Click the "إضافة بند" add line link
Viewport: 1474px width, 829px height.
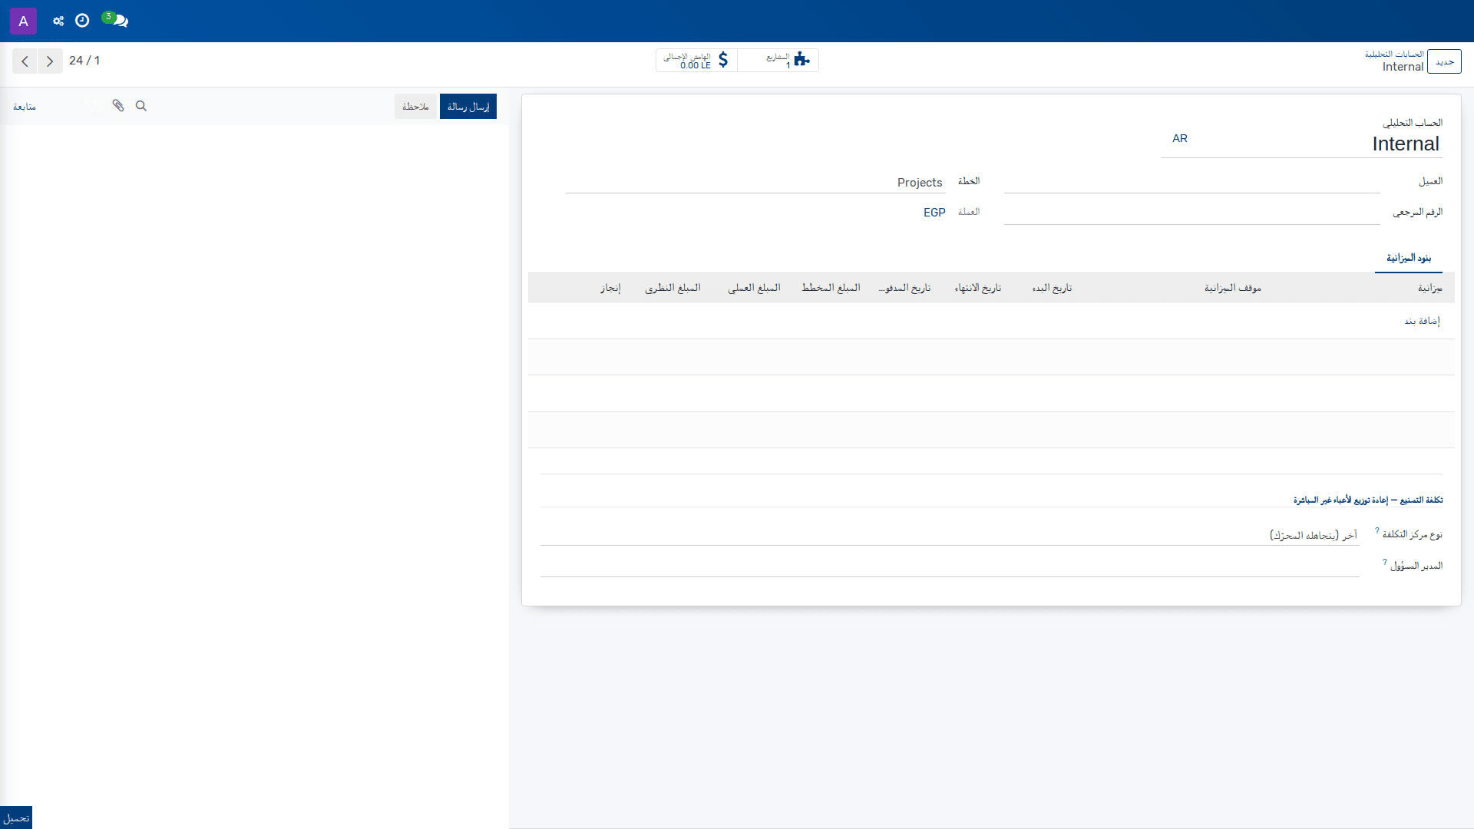click(1422, 321)
